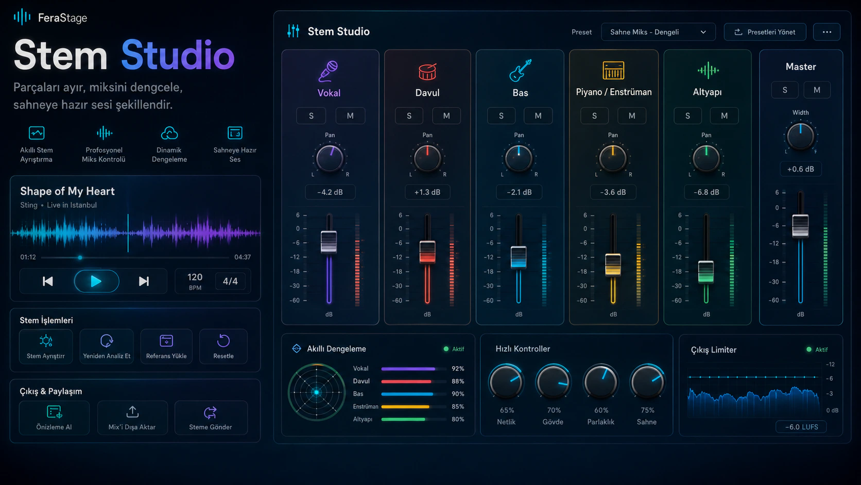This screenshot has height=485, width=861.
Task: Skip to previous track
Action: pyautogui.click(x=48, y=281)
